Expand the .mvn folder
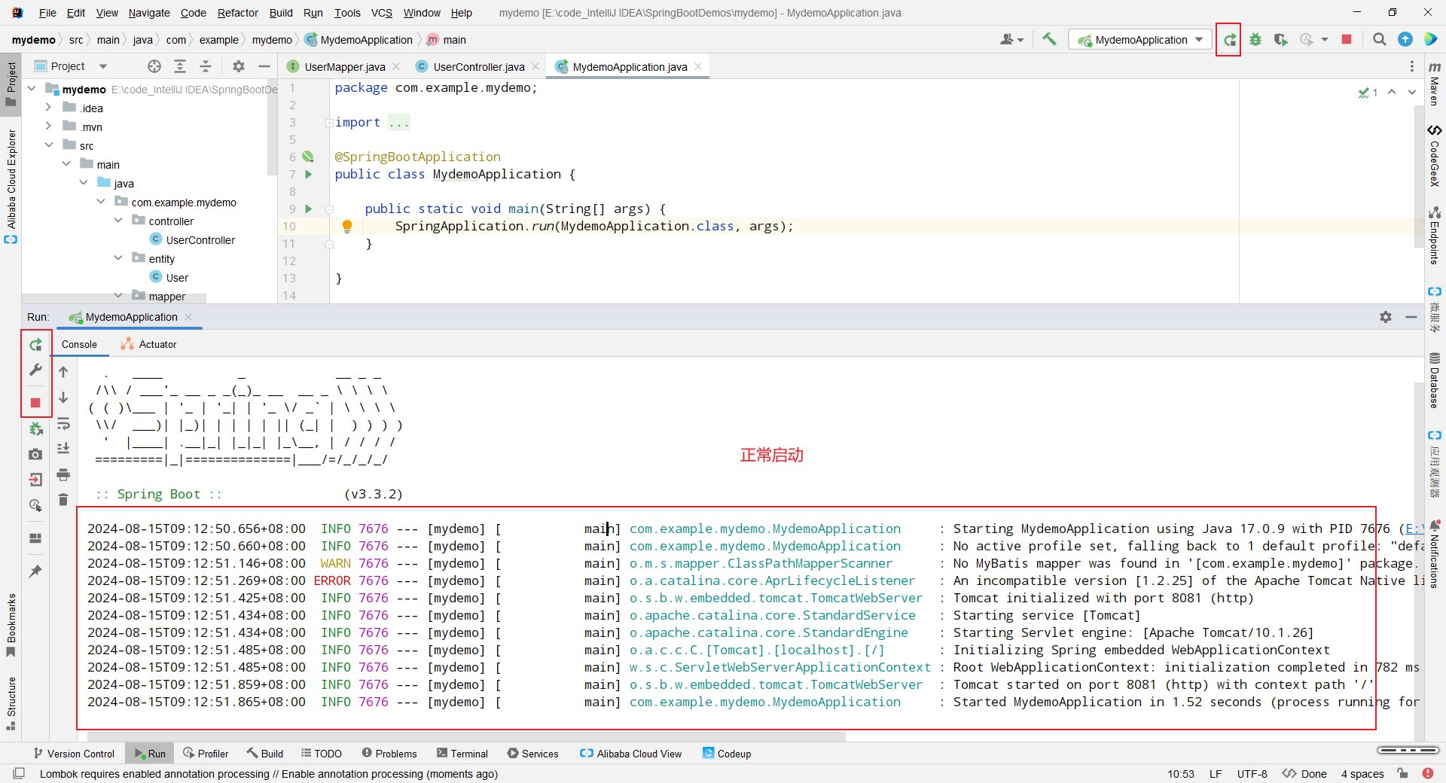This screenshot has width=1446, height=783. tap(48, 126)
